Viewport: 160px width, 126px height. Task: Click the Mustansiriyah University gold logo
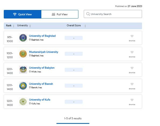(x=23, y=54)
